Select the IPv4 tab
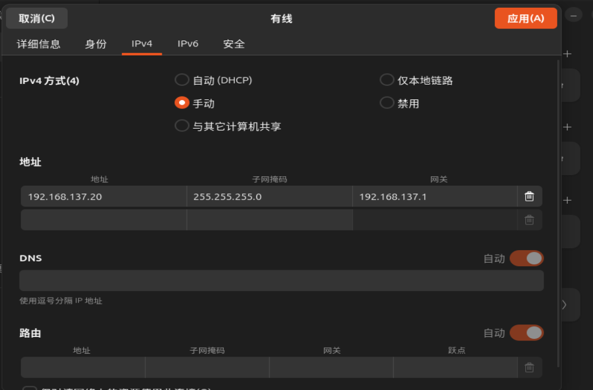 pyautogui.click(x=142, y=44)
